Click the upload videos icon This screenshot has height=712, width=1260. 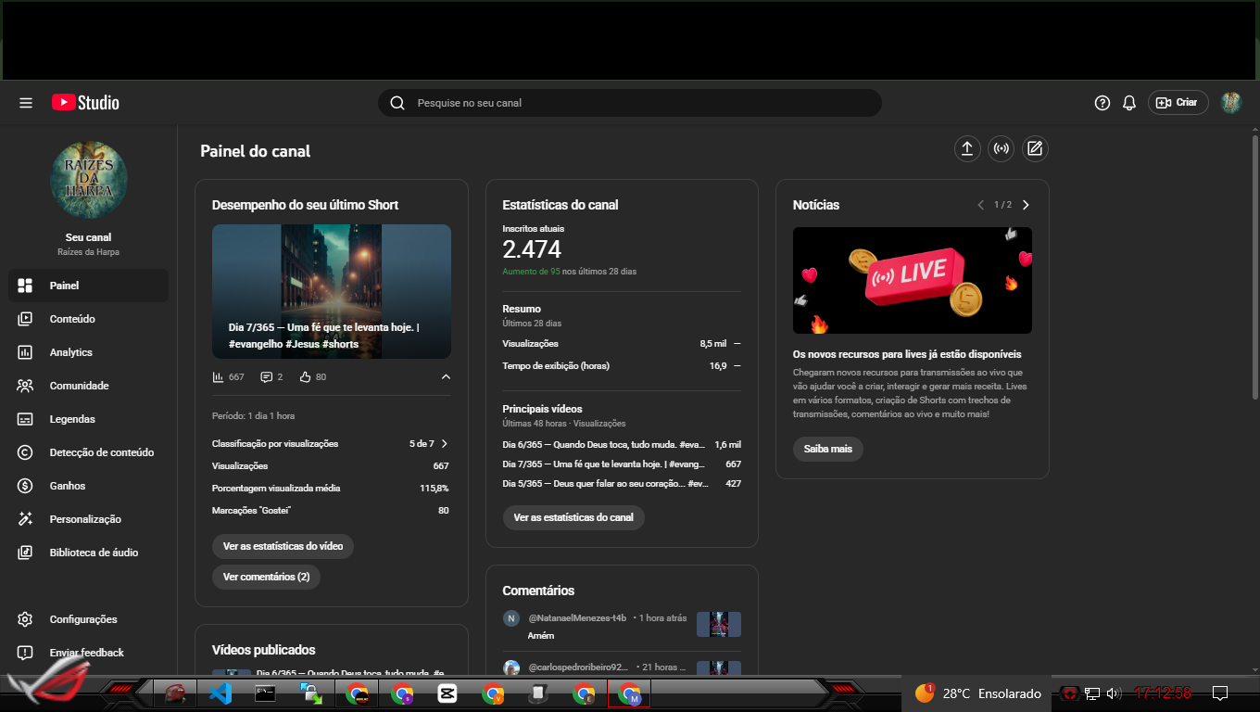pos(966,148)
